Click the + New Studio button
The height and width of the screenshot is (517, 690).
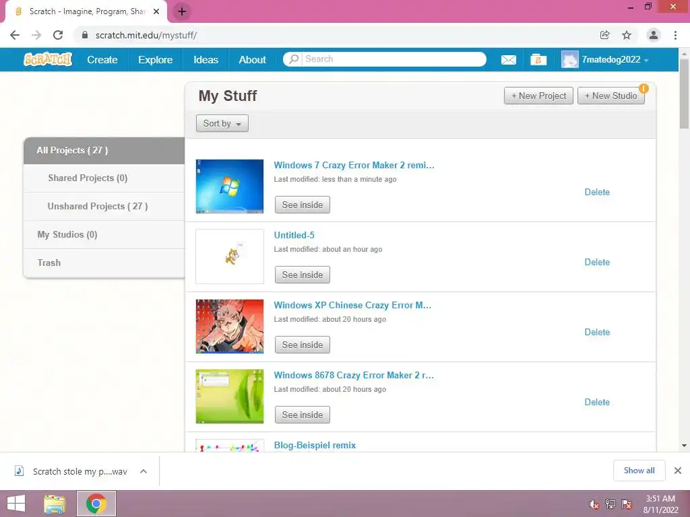click(x=610, y=96)
